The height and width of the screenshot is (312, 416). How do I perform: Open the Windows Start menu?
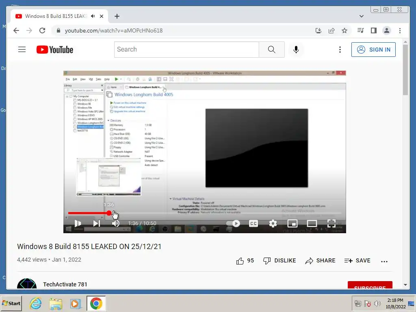pyautogui.click(x=11, y=303)
